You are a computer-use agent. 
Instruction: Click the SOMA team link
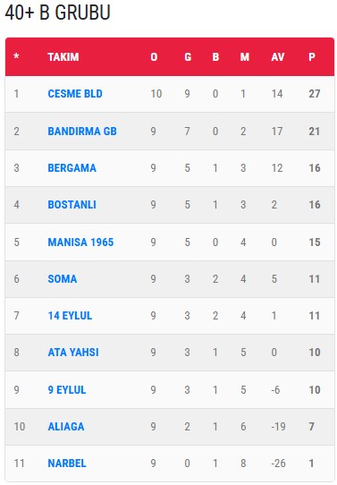point(63,279)
